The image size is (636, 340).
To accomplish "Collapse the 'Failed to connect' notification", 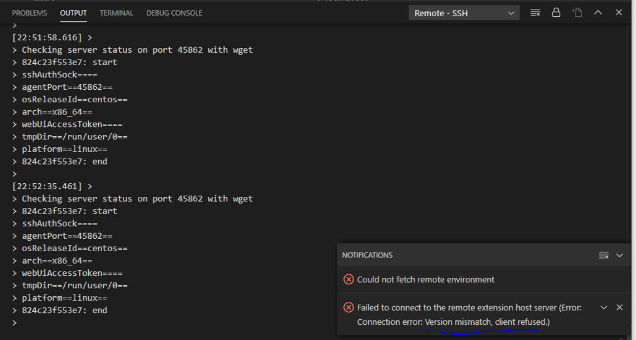I will pos(604,308).
